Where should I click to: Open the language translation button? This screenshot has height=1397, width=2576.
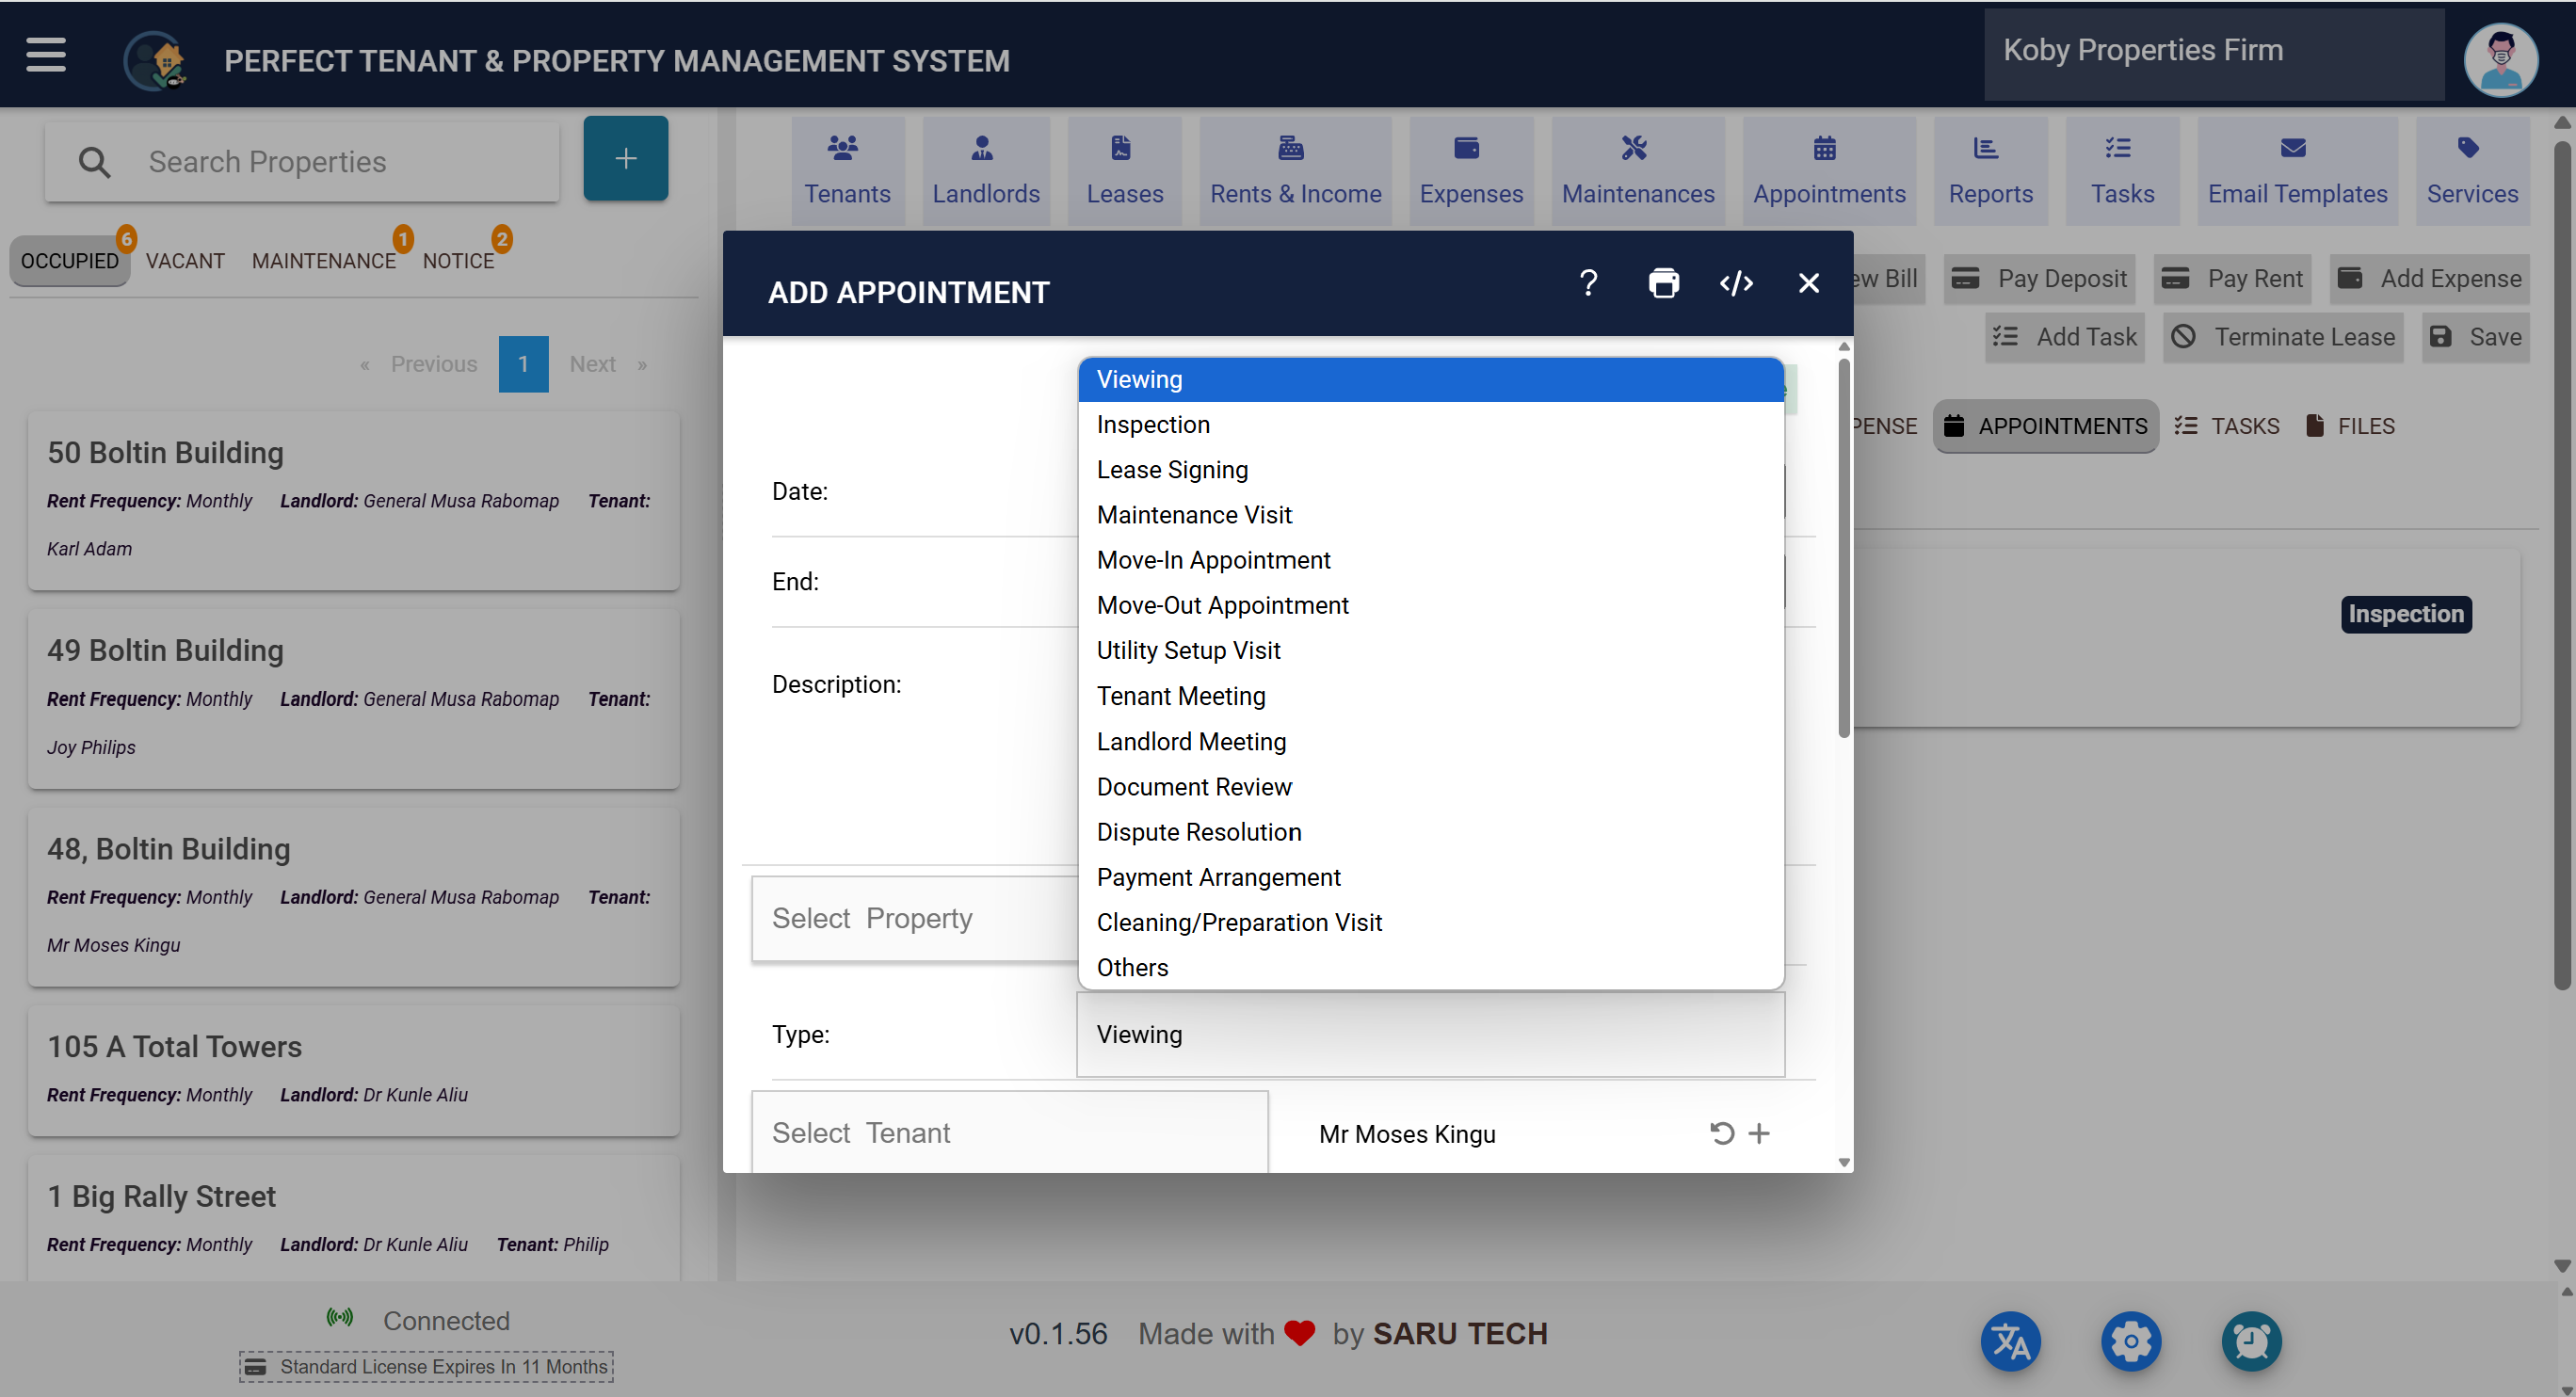coord(2011,1341)
